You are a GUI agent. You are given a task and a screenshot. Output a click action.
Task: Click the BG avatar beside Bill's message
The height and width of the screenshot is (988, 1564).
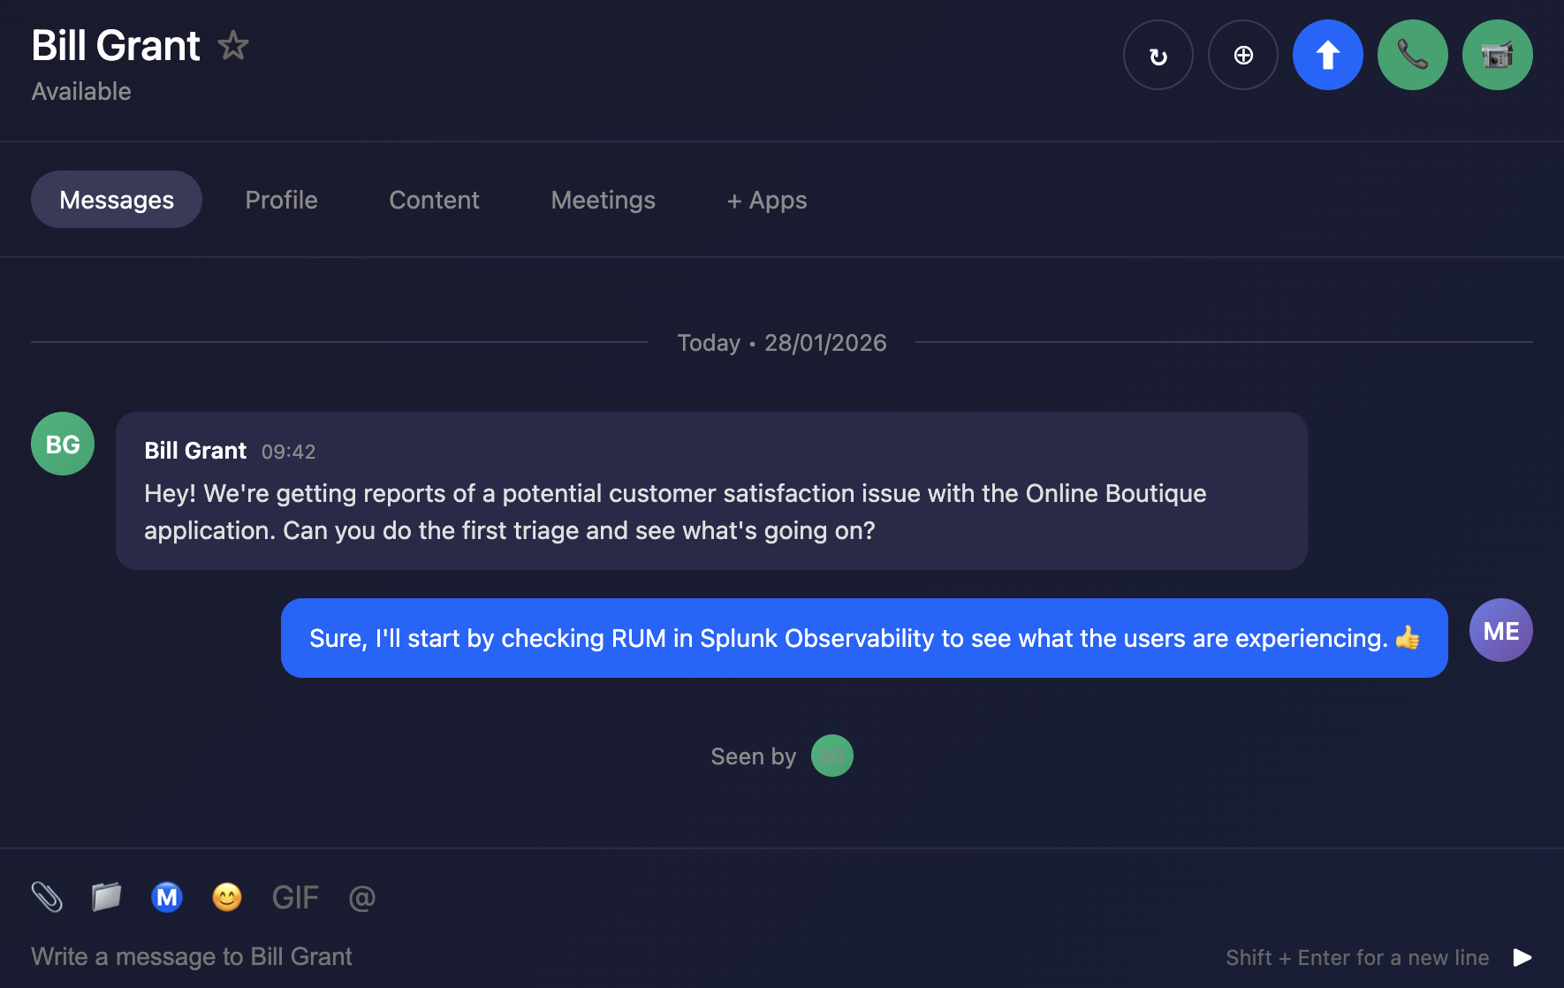[63, 444]
